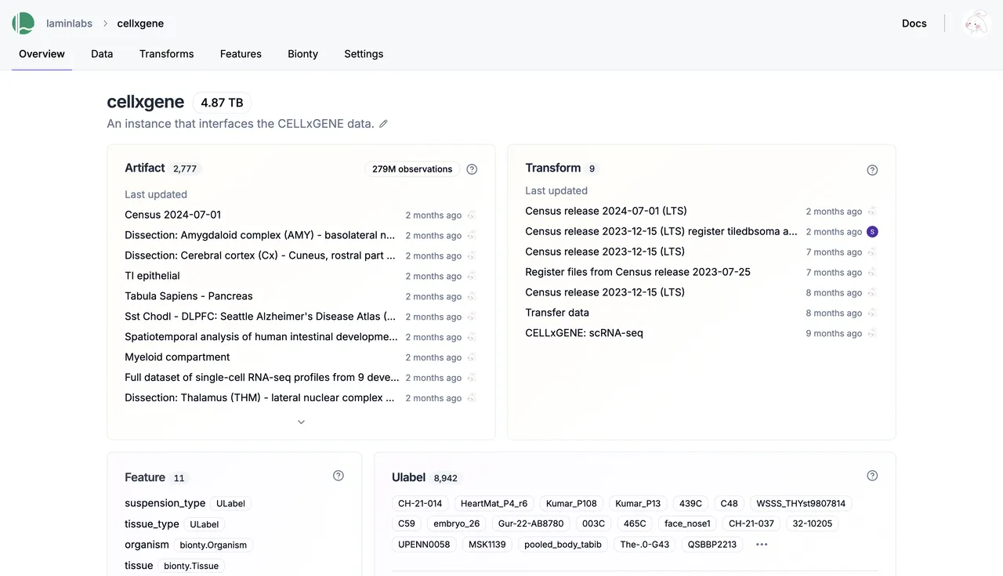Open the Transform panel help icon
Viewport: 1003px width, 576px height.
(872, 170)
